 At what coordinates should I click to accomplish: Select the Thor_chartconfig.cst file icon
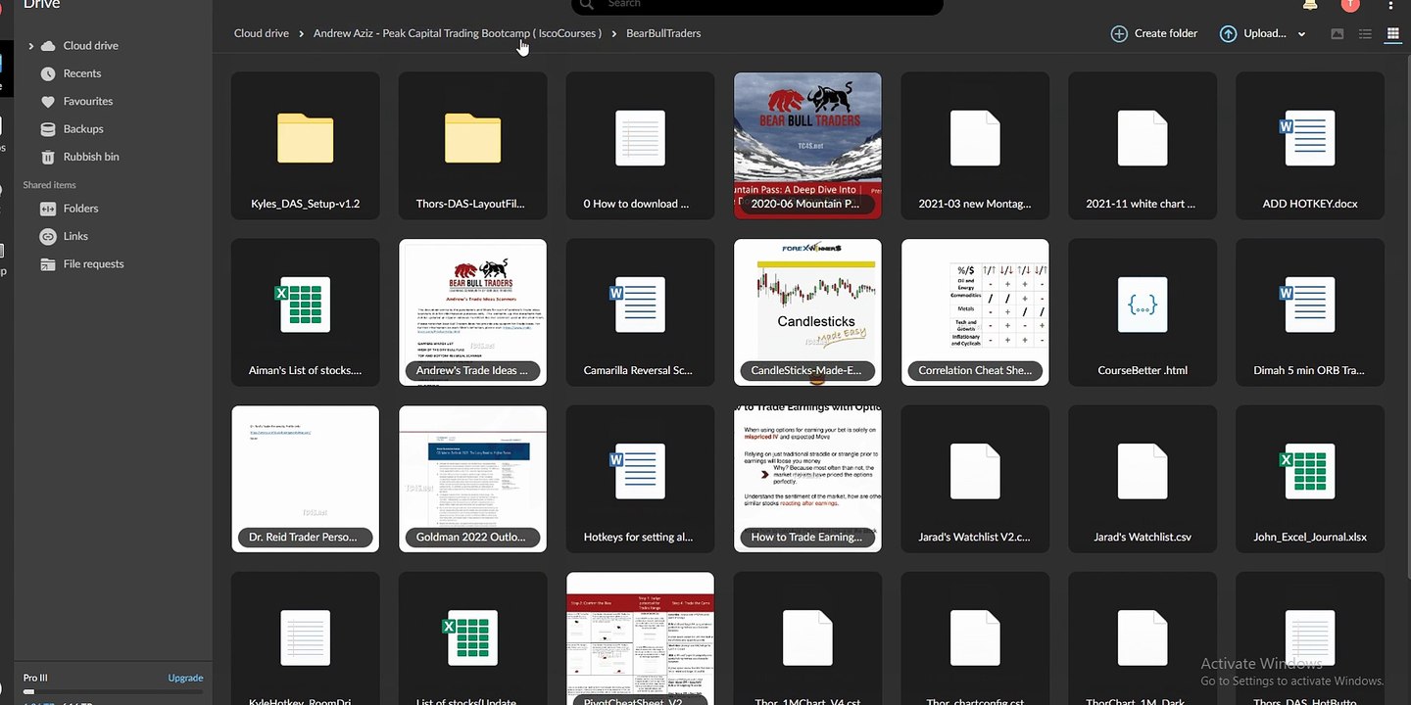pos(975,637)
